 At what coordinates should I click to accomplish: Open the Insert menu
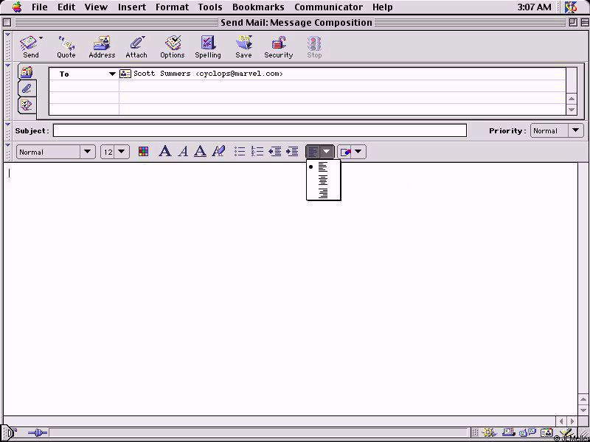[x=132, y=7]
